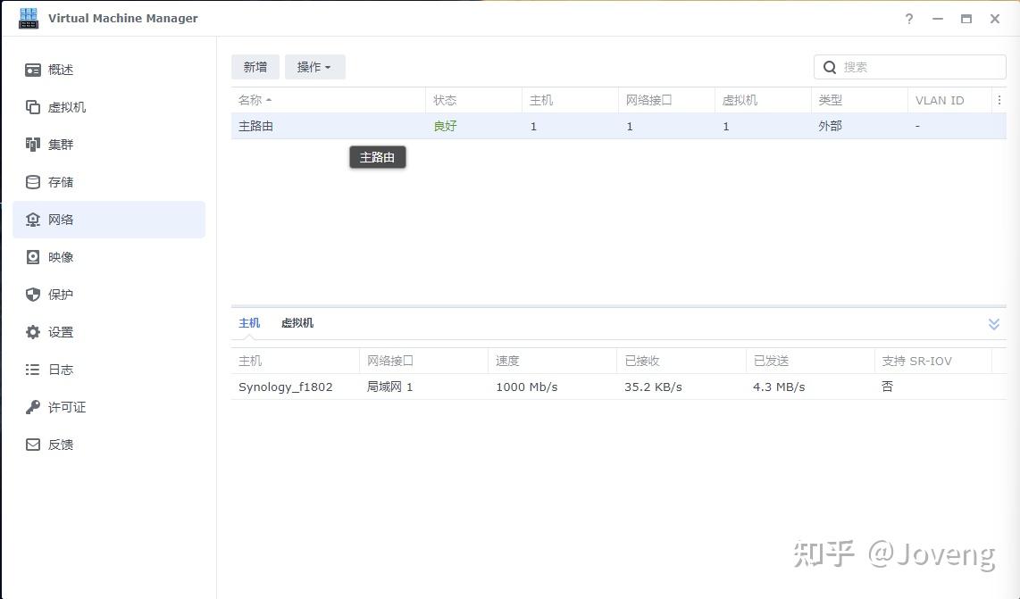Open help via question mark icon
Screen dimensions: 1020x599
(x=908, y=18)
